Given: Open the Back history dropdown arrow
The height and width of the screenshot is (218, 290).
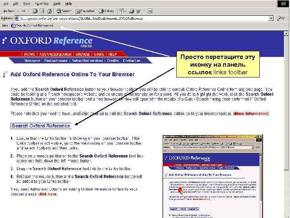Looking at the screenshot, I should pos(18,11).
